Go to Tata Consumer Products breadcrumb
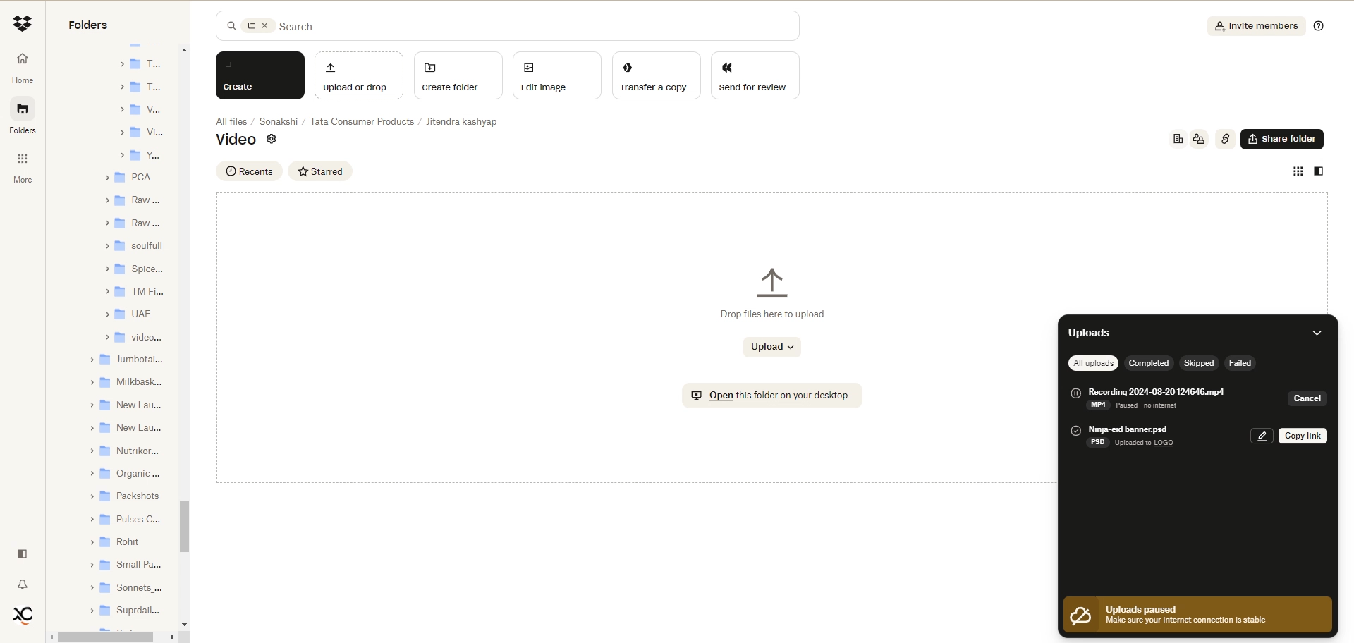The height and width of the screenshot is (643, 1354). click(x=362, y=121)
